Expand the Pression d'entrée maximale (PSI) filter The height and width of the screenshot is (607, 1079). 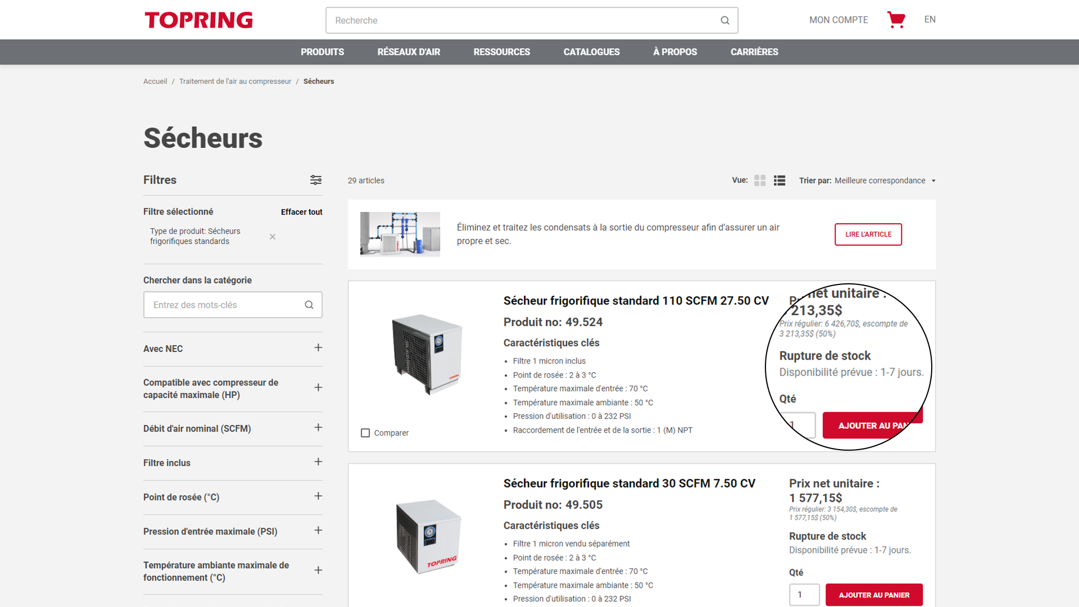(x=318, y=531)
